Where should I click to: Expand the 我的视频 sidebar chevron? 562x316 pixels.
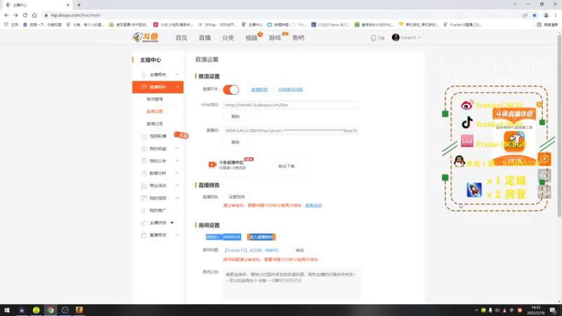point(177,198)
